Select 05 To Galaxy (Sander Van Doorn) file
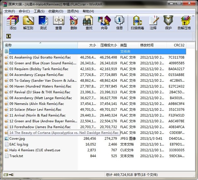Screen dimensions: 198x180 point(95,80)
